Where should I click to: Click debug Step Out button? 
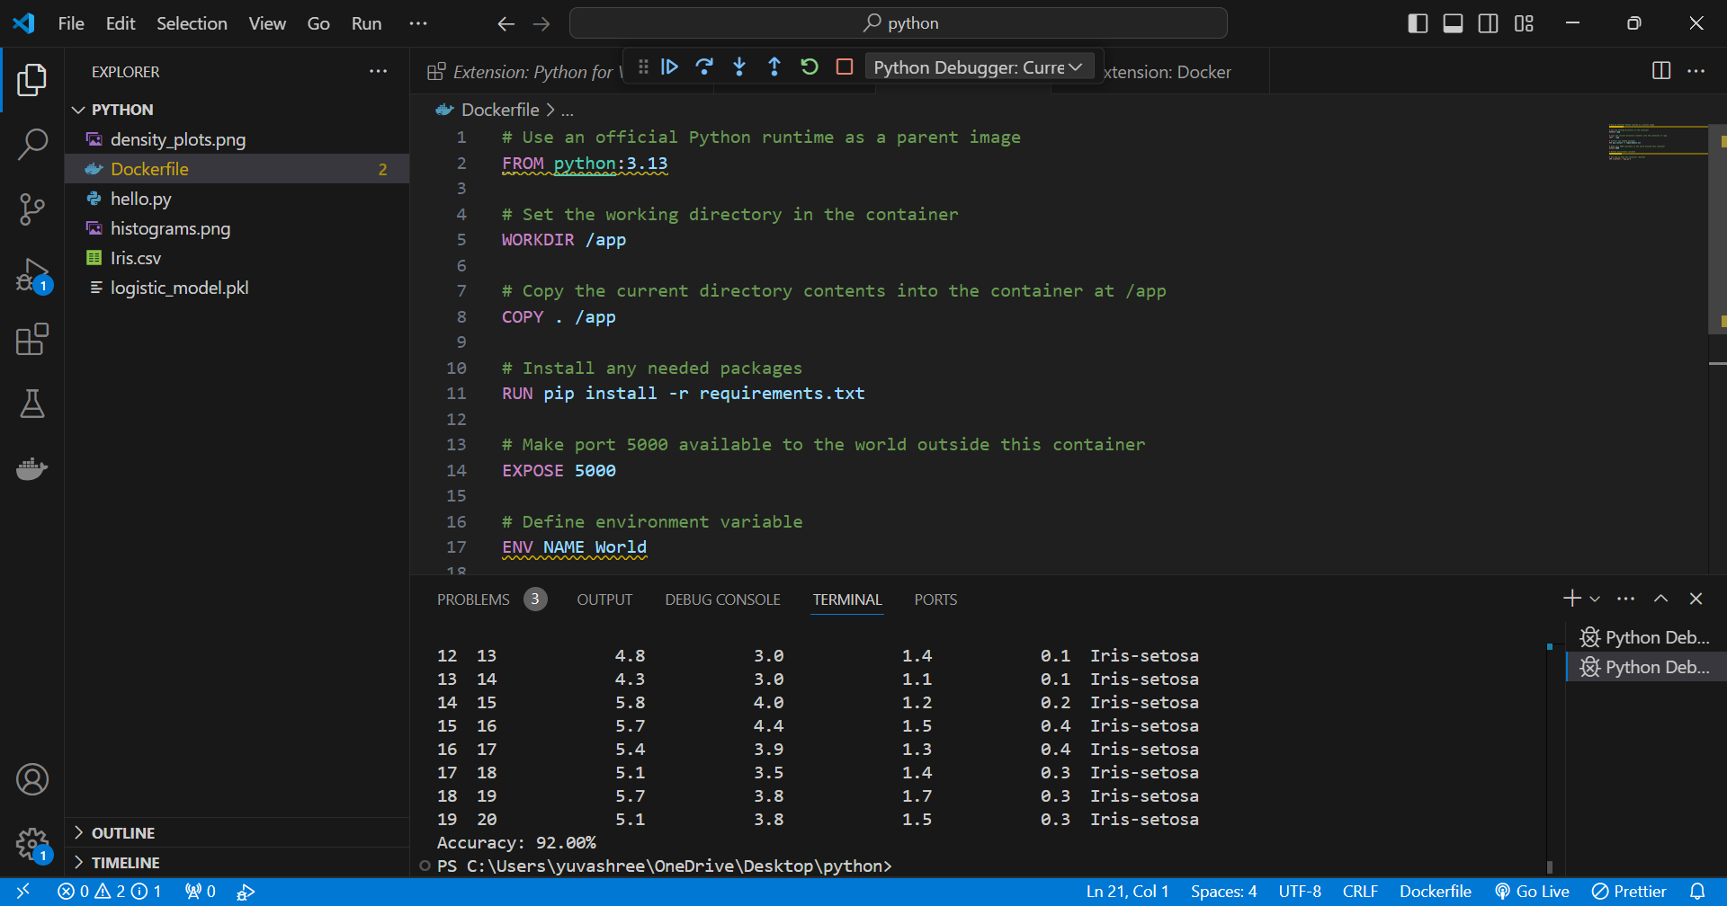click(774, 67)
